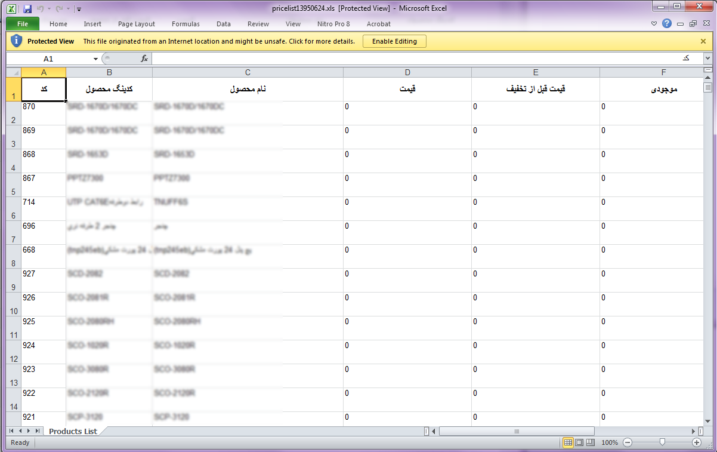Open the Name Box dropdown arrow
The width and height of the screenshot is (717, 452).
[x=95, y=59]
